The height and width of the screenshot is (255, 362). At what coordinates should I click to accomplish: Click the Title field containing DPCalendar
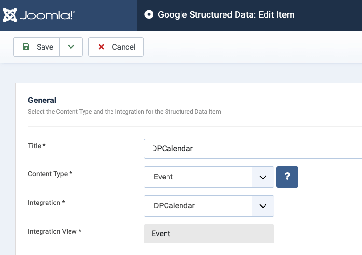(253, 149)
